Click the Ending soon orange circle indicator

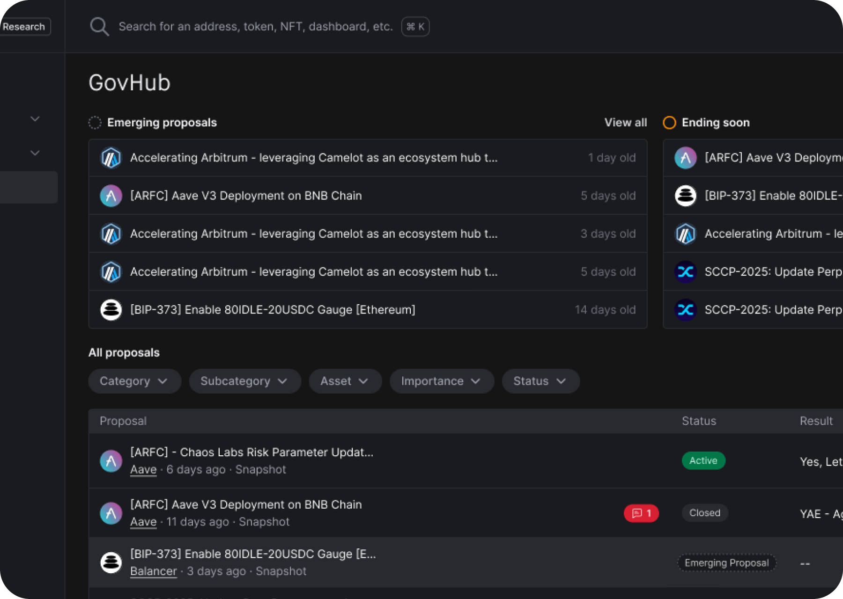[669, 123]
